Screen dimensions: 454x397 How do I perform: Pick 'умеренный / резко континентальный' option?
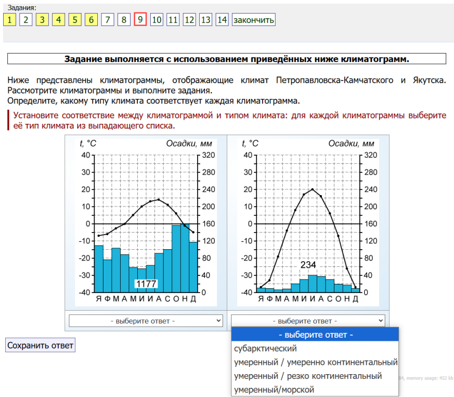tap(308, 376)
